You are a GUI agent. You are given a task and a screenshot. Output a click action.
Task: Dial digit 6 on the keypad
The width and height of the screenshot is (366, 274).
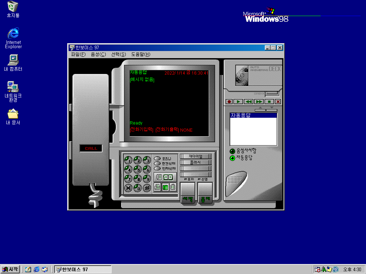pos(147,169)
